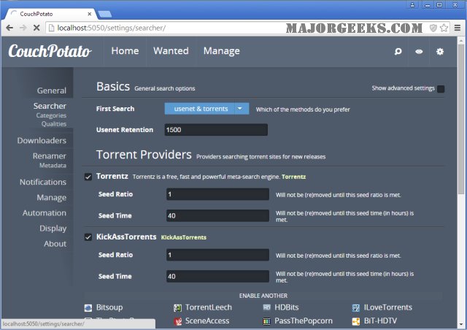
Task: Follow the green KickAssTorrents link
Action: point(183,237)
